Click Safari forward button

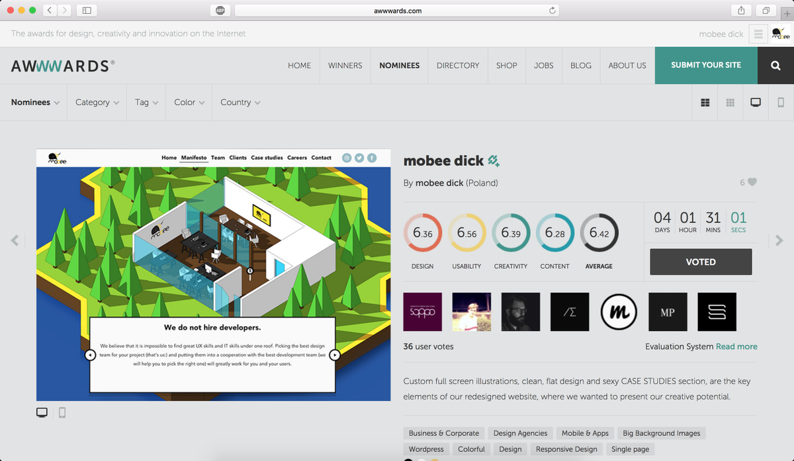point(64,11)
